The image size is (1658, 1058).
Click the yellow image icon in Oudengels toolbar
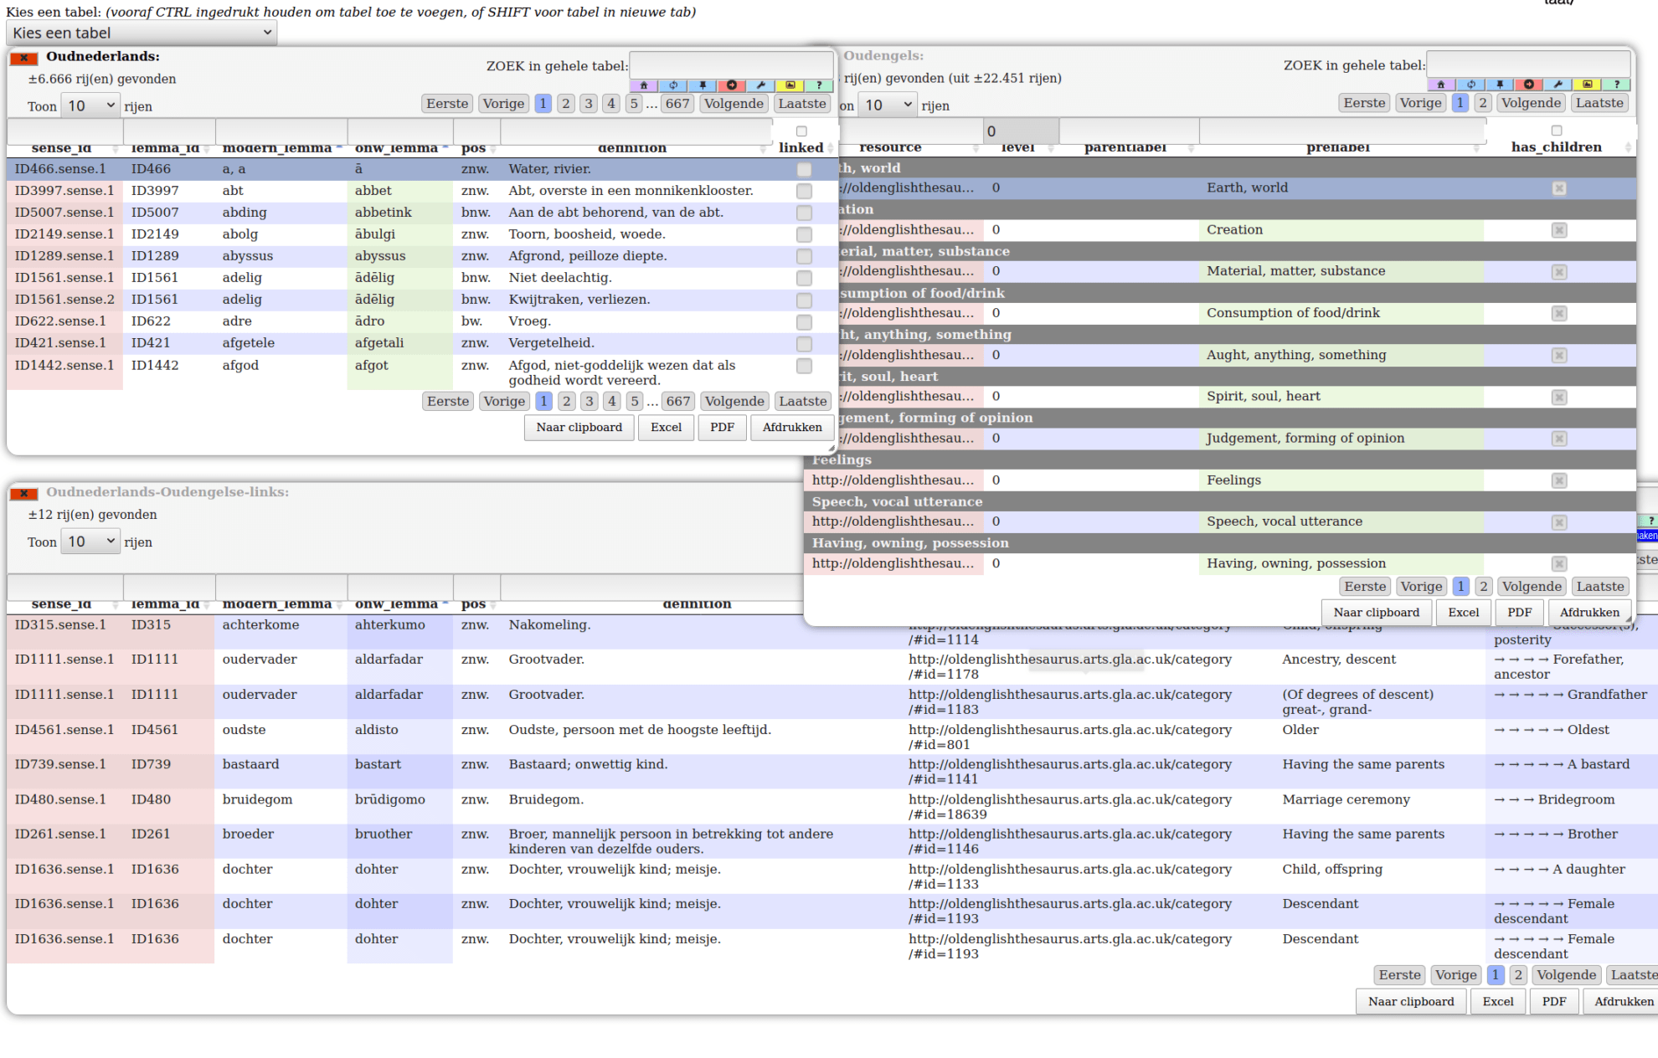(1587, 85)
